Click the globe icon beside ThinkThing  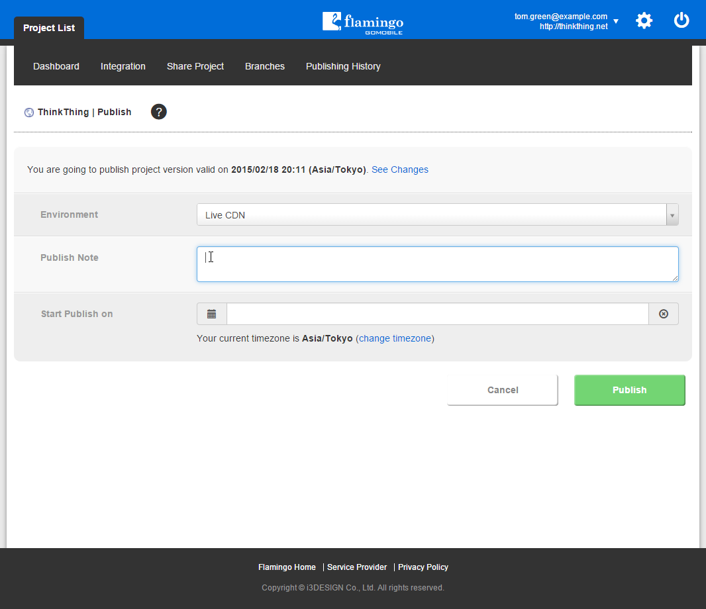(x=29, y=113)
